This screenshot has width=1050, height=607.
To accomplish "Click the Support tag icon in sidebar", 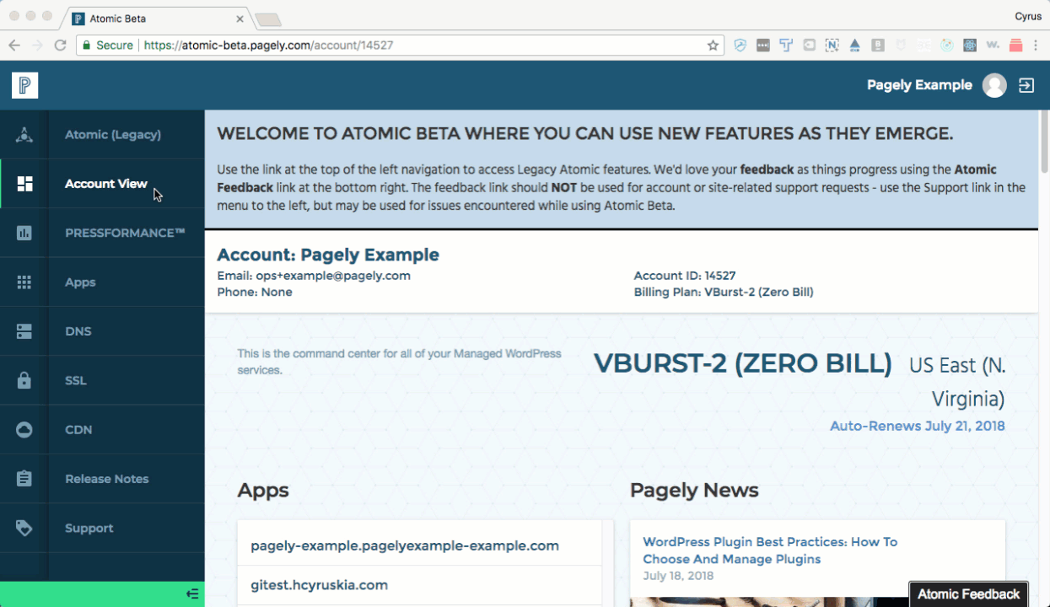I will pos(24,528).
